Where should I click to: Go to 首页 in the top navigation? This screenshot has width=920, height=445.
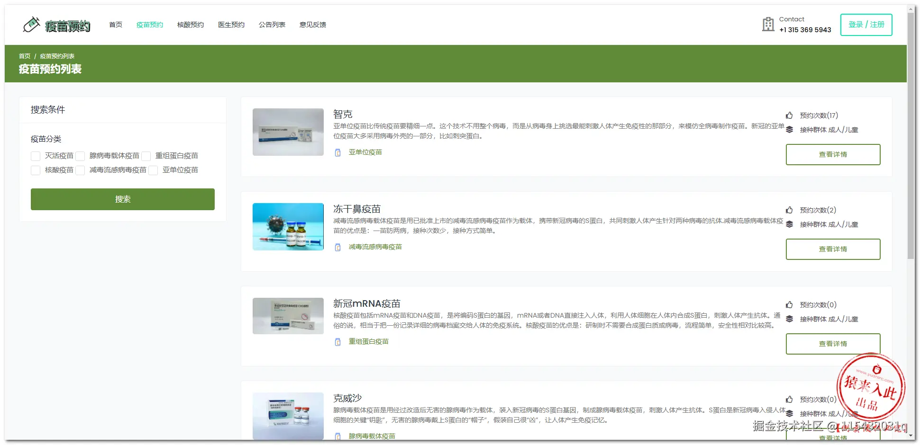[x=116, y=25]
